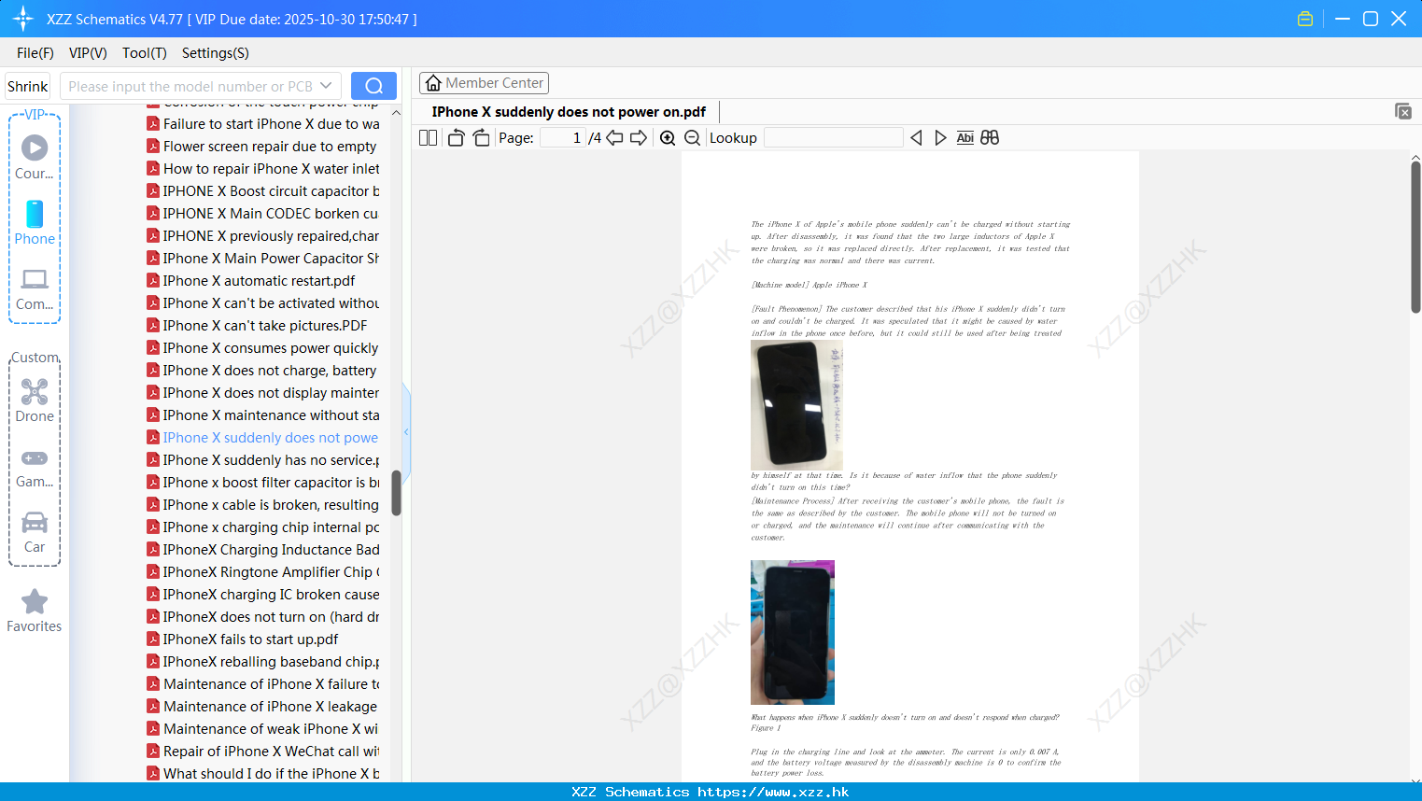Click the blue search button
The height and width of the screenshot is (801, 1422).
pyautogui.click(x=373, y=86)
